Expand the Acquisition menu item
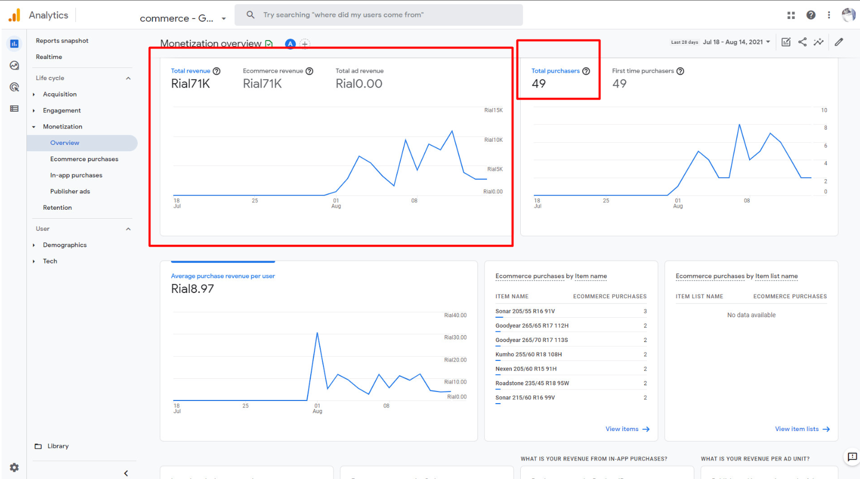The image size is (860, 479). pos(60,94)
